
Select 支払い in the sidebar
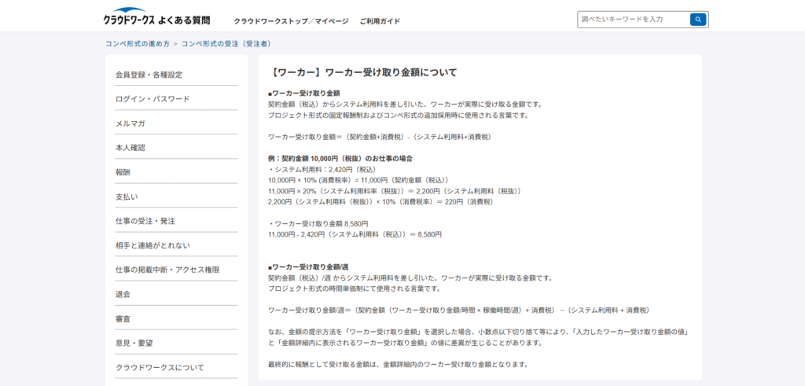click(x=127, y=197)
